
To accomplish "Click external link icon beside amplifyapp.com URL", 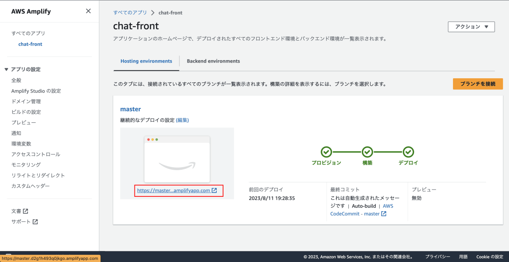I will click(214, 190).
